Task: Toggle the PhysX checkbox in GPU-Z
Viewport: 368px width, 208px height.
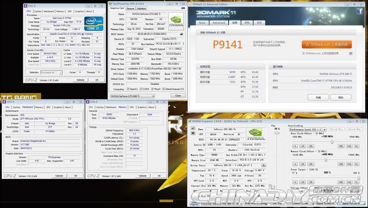Action: click(152, 89)
